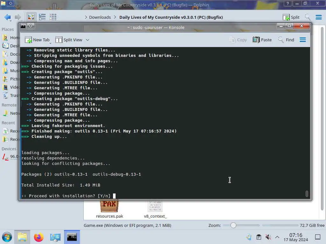The image size is (326, 244).
Task: Click the Konsole keep-above pin icon in titlebar
Action: tap(31, 26)
